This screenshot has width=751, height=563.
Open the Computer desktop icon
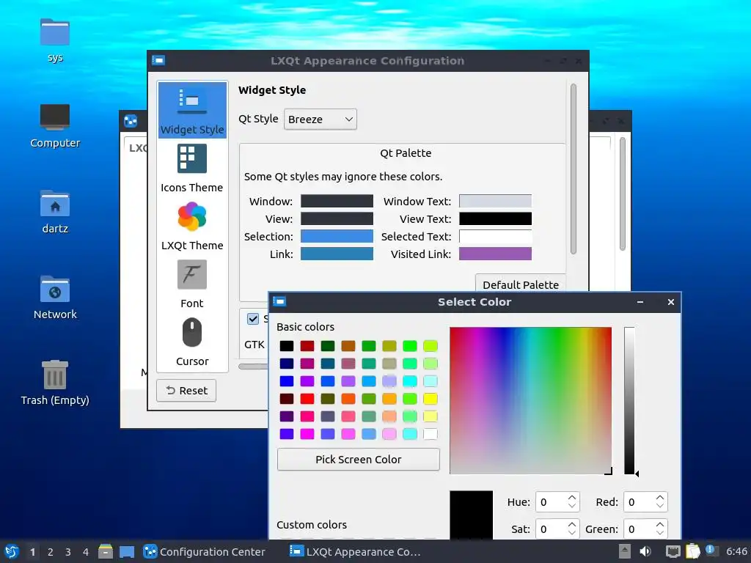[55, 126]
